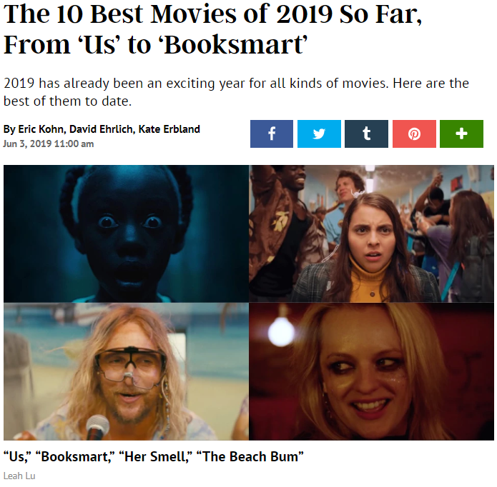Viewport: 497px width, 487px height.
Task: Open more sharing options plus button
Action: click(x=461, y=134)
